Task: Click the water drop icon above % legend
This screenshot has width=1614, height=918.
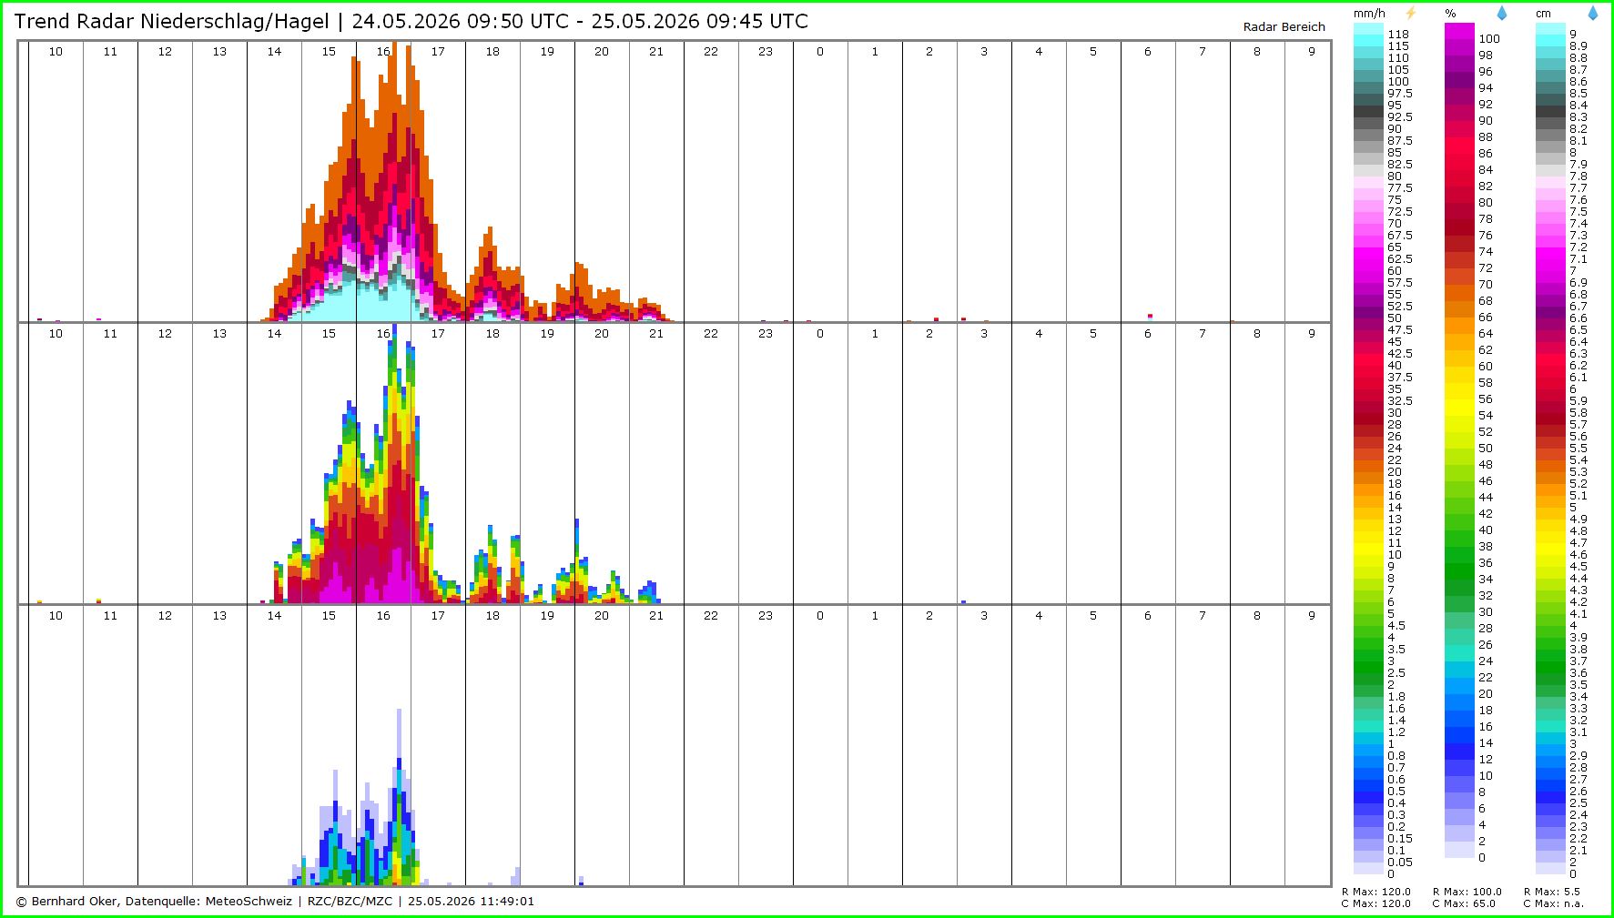Action: click(x=1502, y=13)
